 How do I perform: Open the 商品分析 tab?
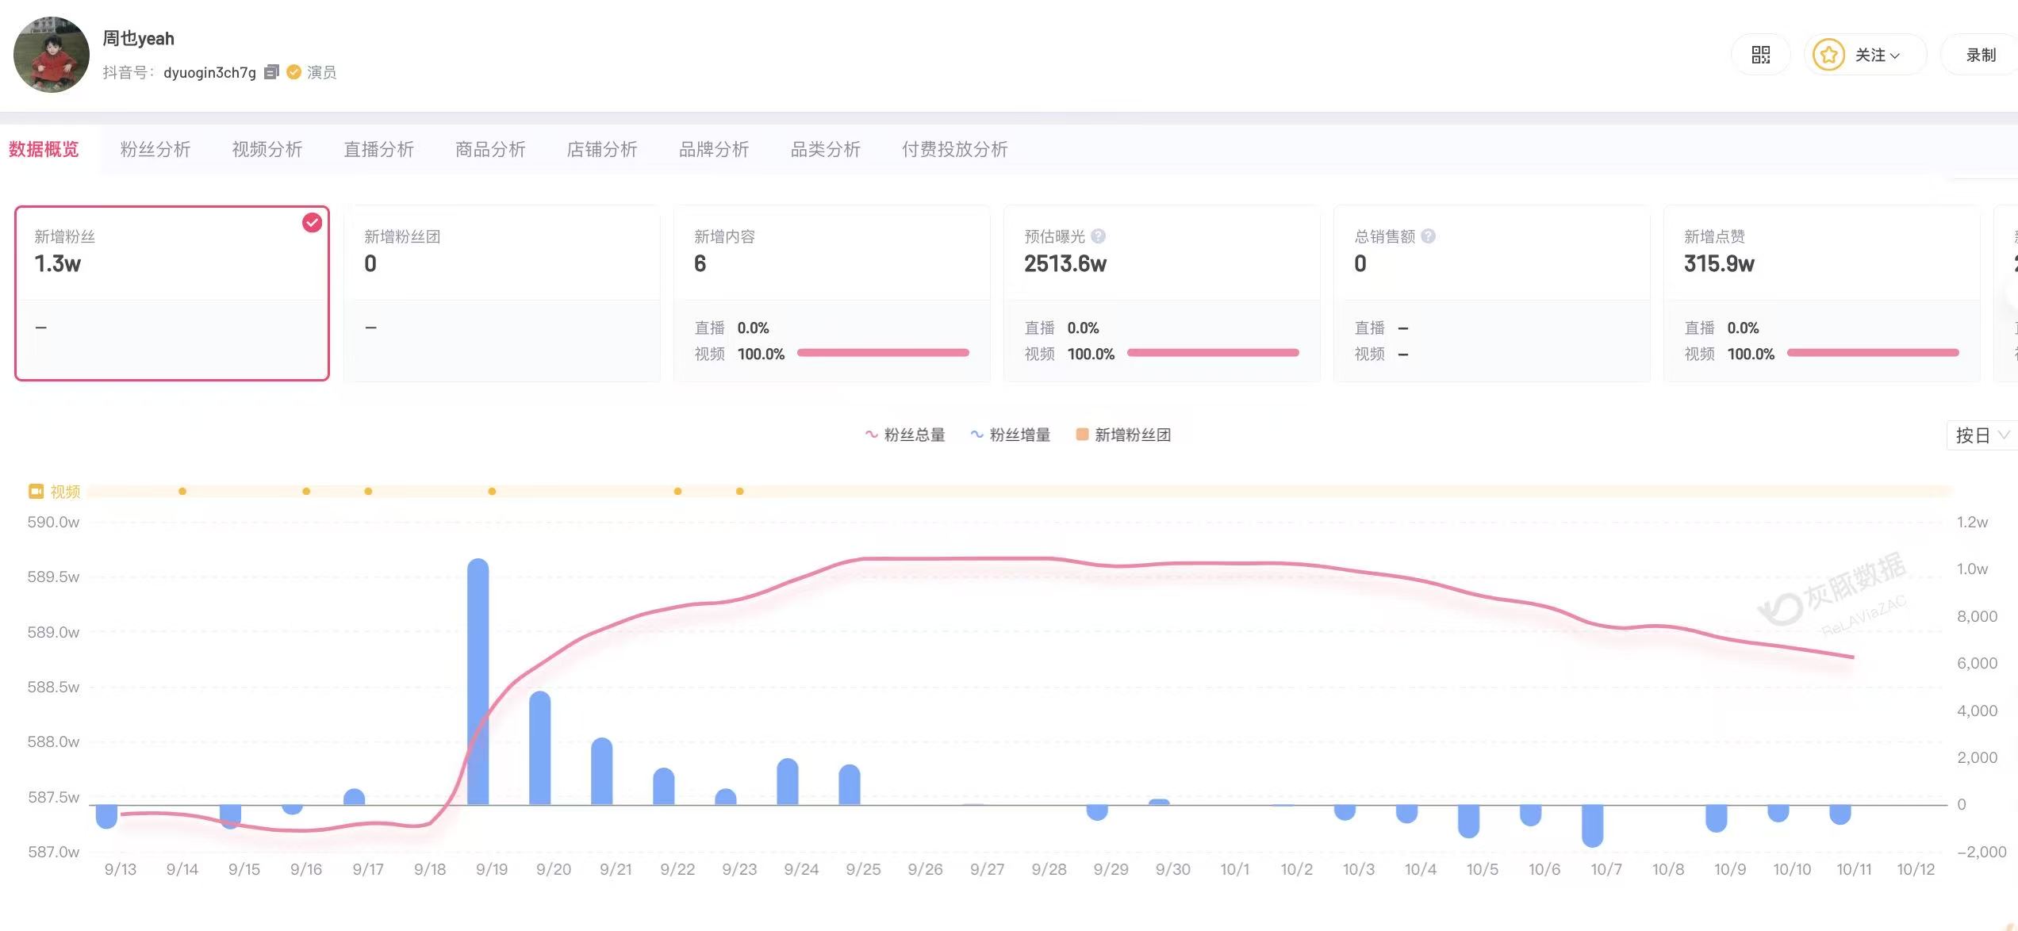490,149
